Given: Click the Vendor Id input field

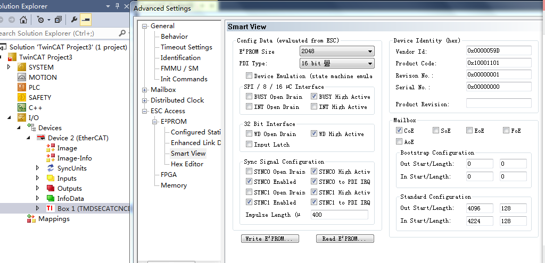Looking at the screenshot, I should pos(498,50).
